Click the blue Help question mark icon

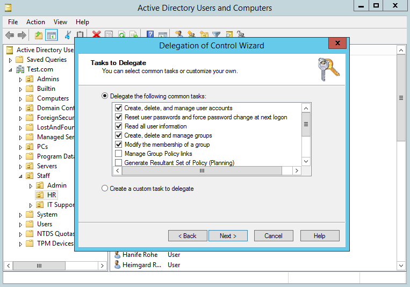pos(150,34)
